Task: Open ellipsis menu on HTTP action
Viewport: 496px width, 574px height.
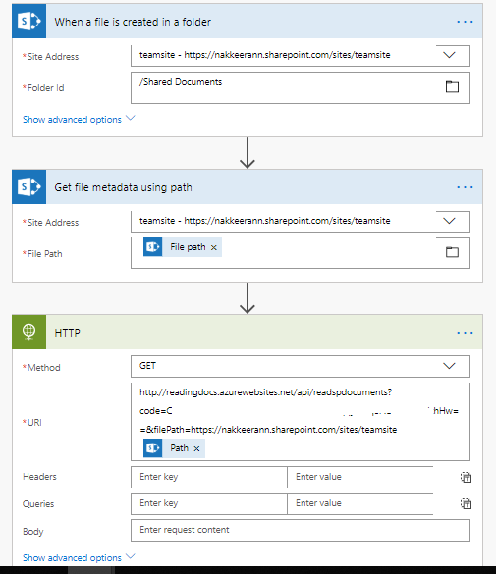Action: coord(465,333)
